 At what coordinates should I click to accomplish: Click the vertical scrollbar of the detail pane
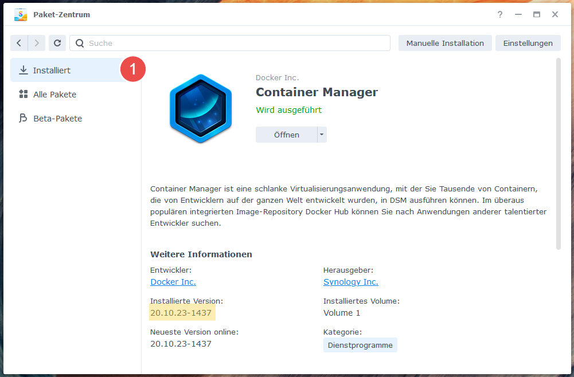pyautogui.click(x=559, y=154)
